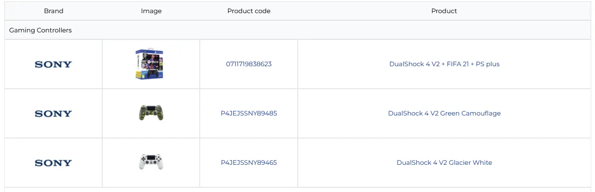The image size is (595, 192).
Task: Select the Gaming Controllers category row
Action: [41, 30]
